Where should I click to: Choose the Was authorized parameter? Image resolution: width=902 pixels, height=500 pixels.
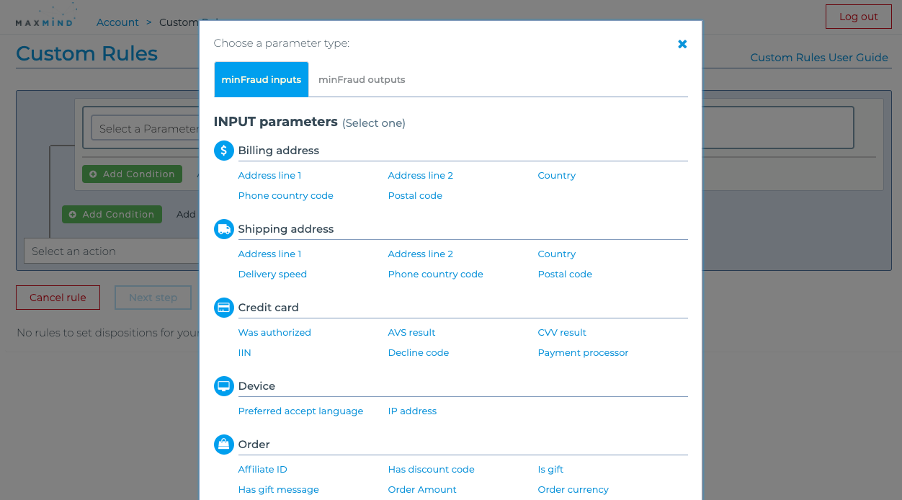pos(274,332)
